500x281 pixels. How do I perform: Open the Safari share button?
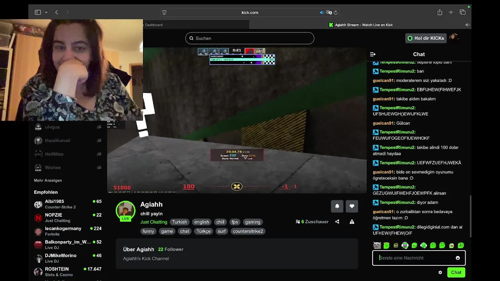pyautogui.click(x=440, y=12)
